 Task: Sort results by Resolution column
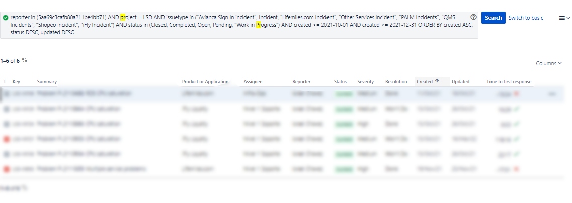point(396,82)
